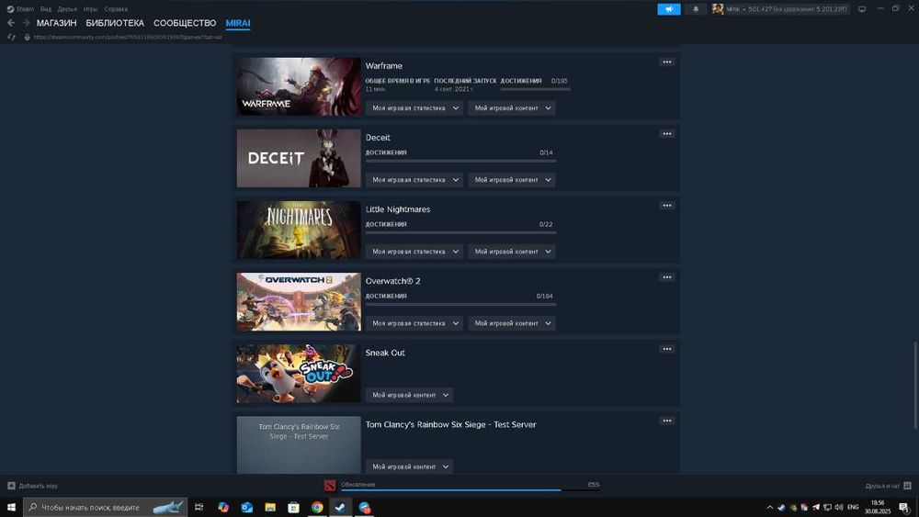Expand Мой игровой контент for Deceit
The height and width of the screenshot is (517, 919).
[x=512, y=180]
